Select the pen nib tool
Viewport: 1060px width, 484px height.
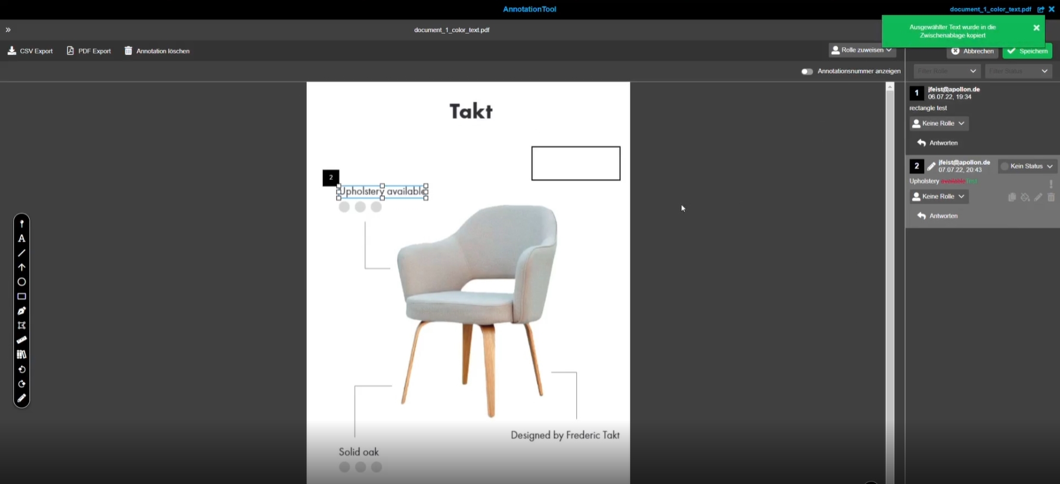[21, 311]
